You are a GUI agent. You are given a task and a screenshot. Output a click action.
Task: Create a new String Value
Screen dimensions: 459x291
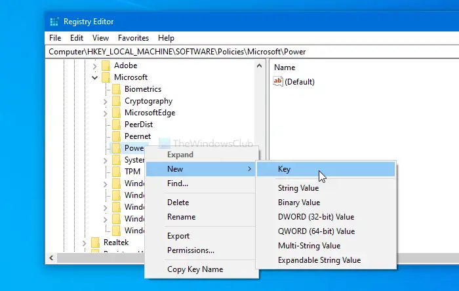pyautogui.click(x=326, y=188)
